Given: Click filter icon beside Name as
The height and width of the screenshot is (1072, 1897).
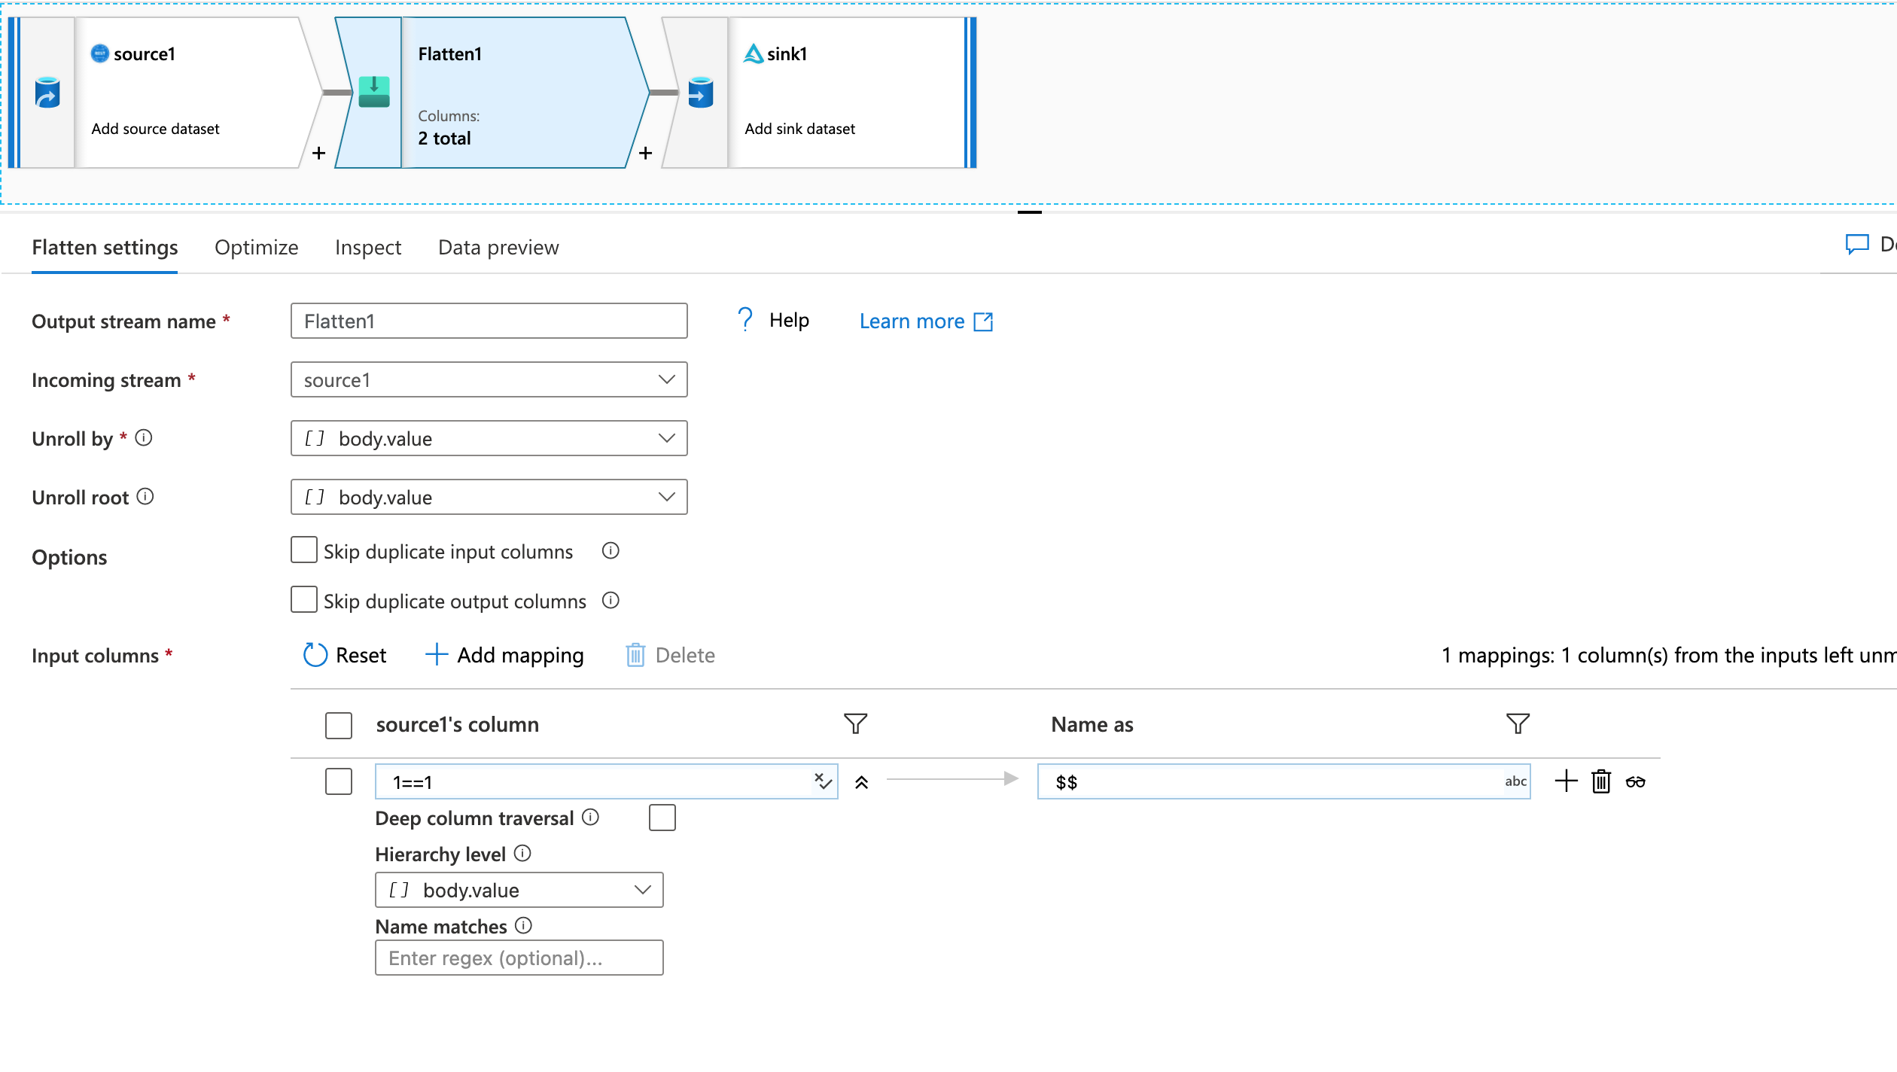Looking at the screenshot, I should 1517,724.
